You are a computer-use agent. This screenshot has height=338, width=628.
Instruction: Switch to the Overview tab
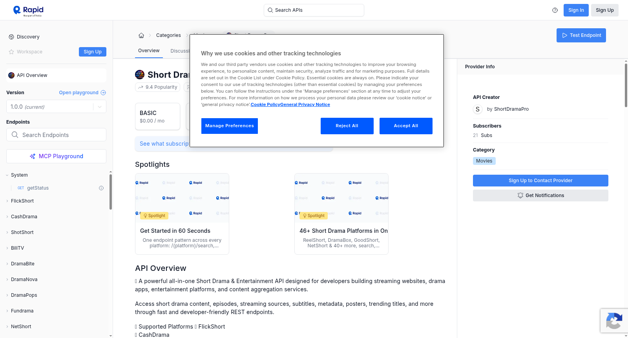[x=149, y=51]
